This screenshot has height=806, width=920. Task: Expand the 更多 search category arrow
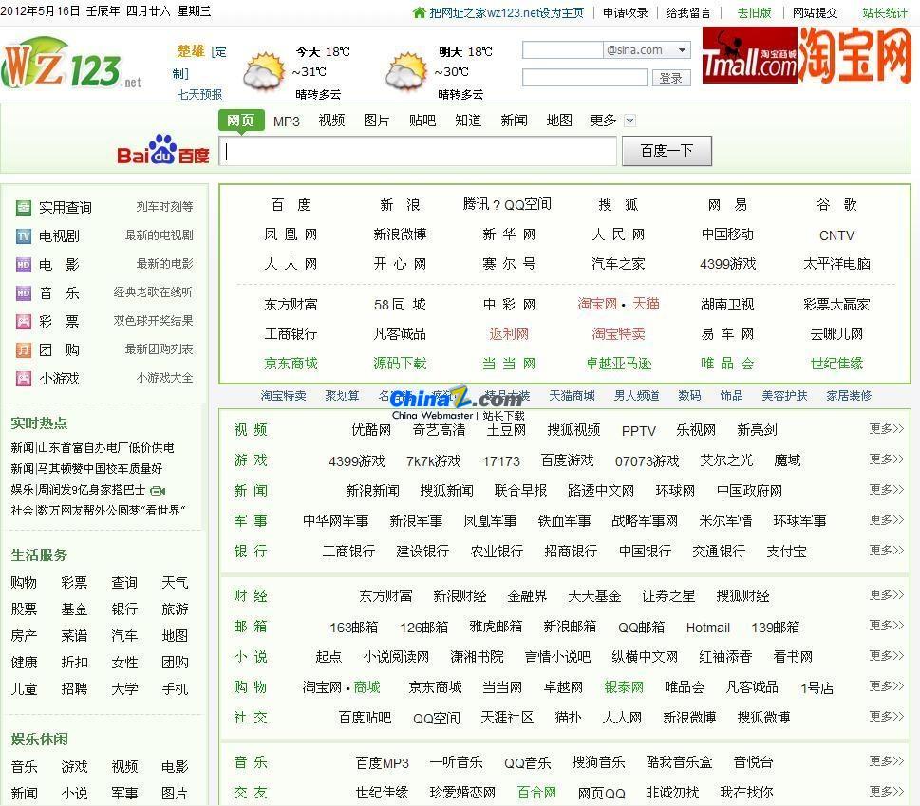click(629, 121)
